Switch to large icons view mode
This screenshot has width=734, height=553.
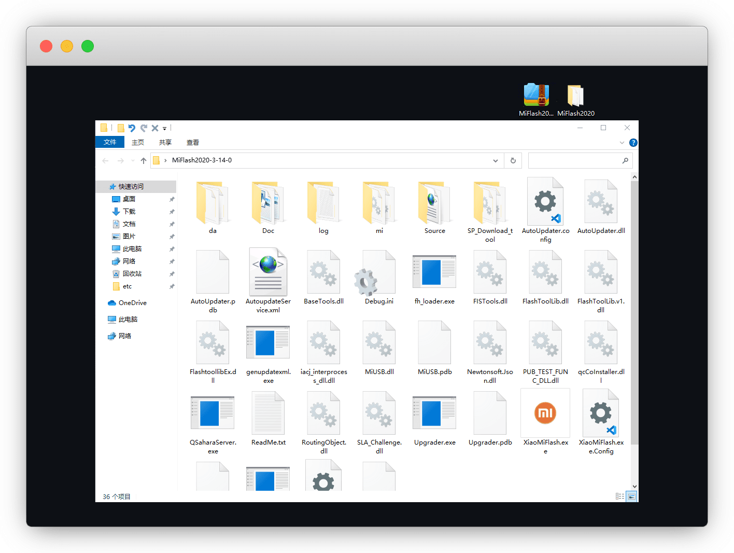(x=631, y=496)
